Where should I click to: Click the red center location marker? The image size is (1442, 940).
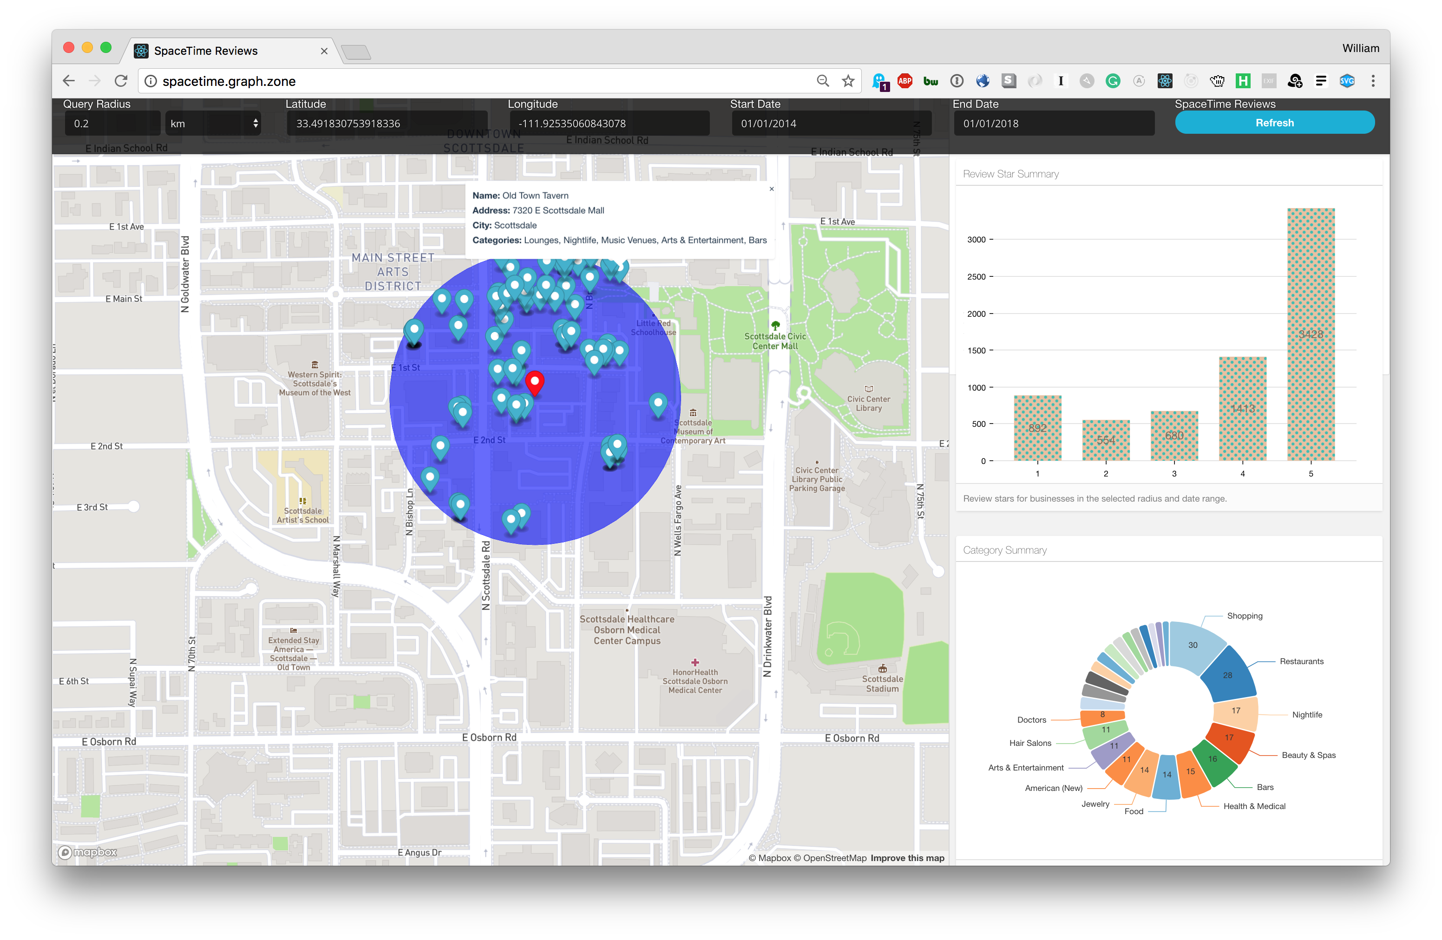pos(534,382)
